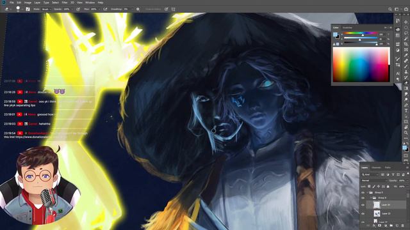This screenshot has width=410, height=230.
Task: Create a new group folder icon
Action: coord(391,226)
